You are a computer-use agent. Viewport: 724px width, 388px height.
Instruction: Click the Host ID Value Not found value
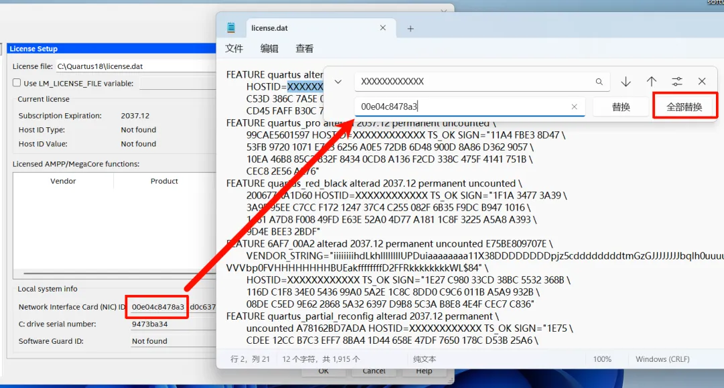click(x=139, y=143)
